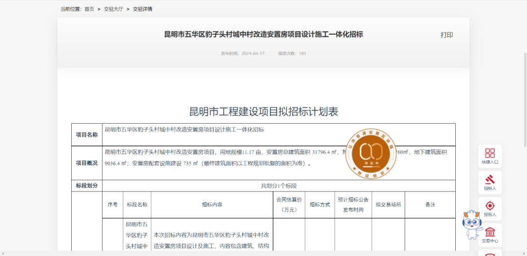Click the 昆明市工程建设项目拟招标计划表 heading
Image resolution: width=527 pixels, height=256 pixels.
(263, 111)
